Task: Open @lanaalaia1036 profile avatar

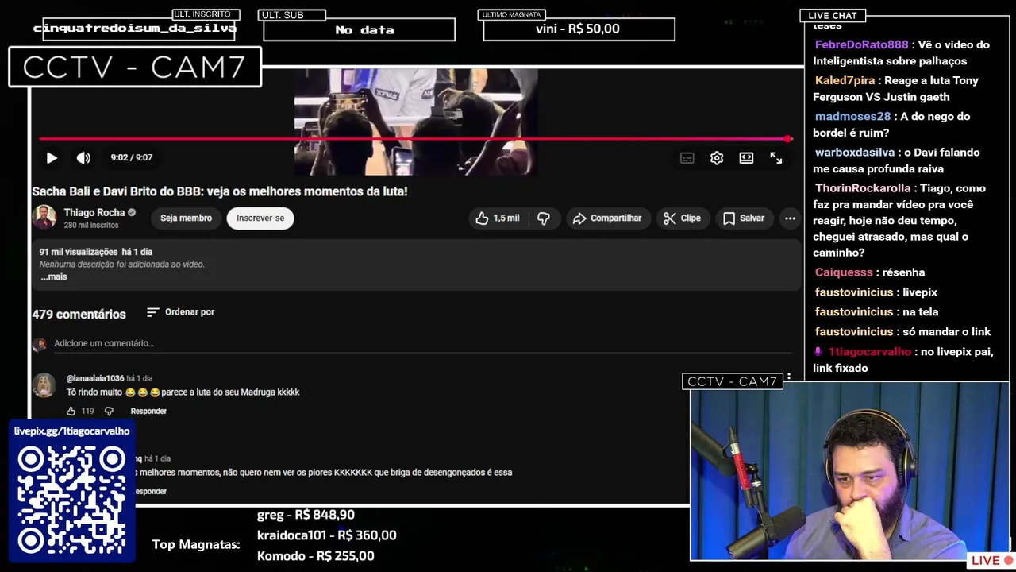Action: coord(44,385)
